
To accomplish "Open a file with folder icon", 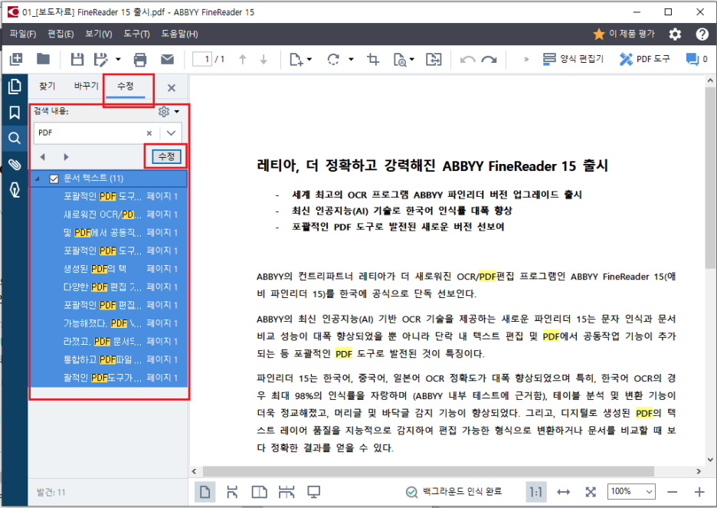I will [x=44, y=58].
